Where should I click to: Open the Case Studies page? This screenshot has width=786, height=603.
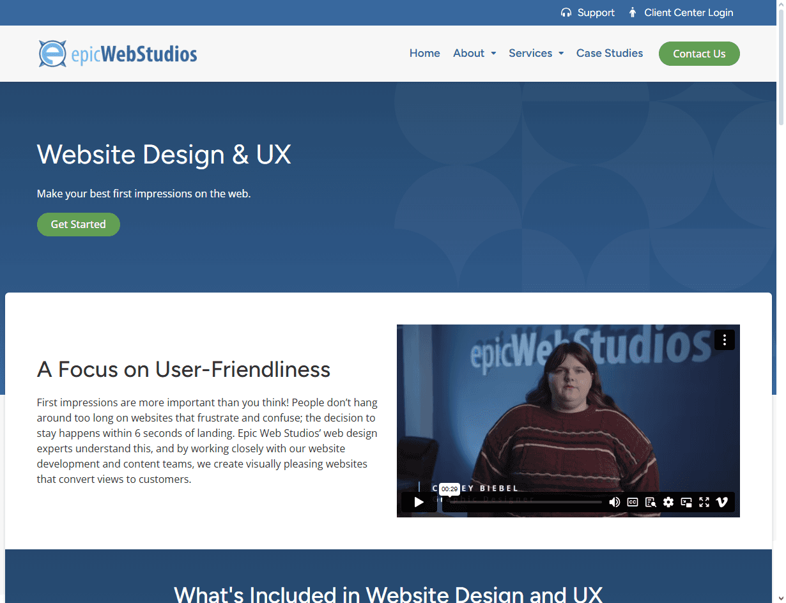pos(610,53)
